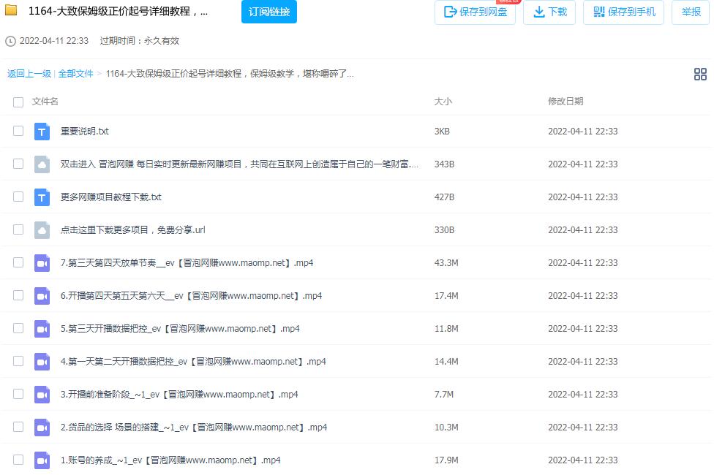Go to 全部文件 breadcrumb link

tap(76, 74)
